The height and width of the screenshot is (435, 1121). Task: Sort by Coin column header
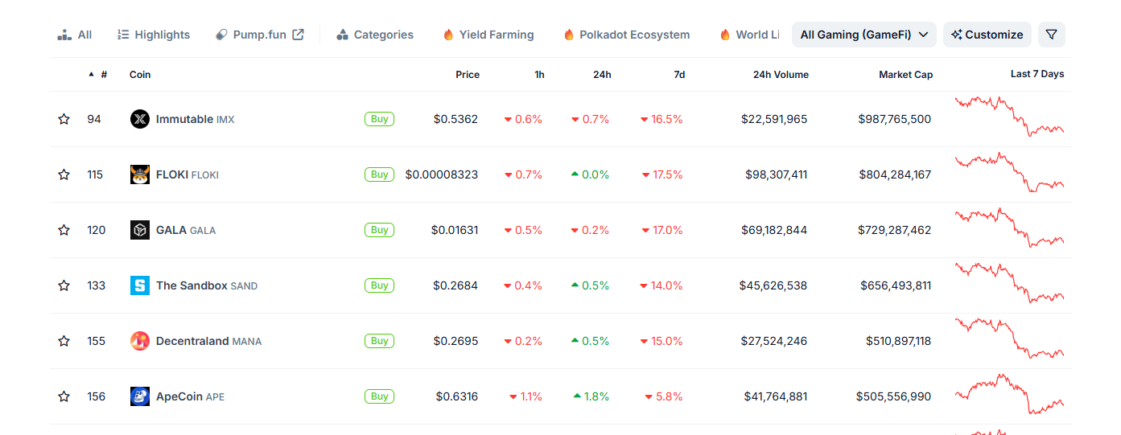[140, 74]
